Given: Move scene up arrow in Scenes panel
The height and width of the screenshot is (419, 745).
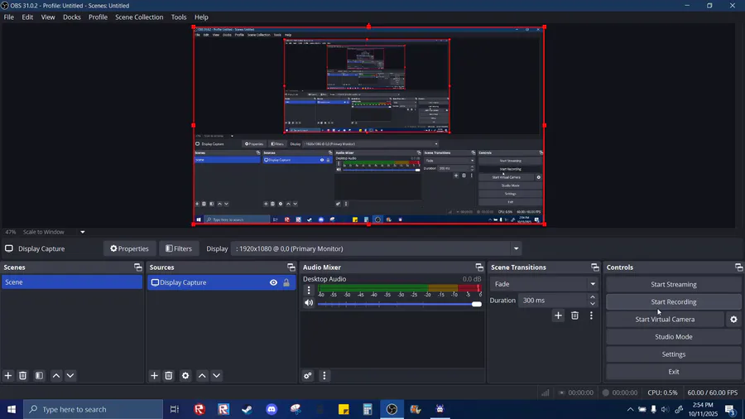Looking at the screenshot, I should point(56,375).
